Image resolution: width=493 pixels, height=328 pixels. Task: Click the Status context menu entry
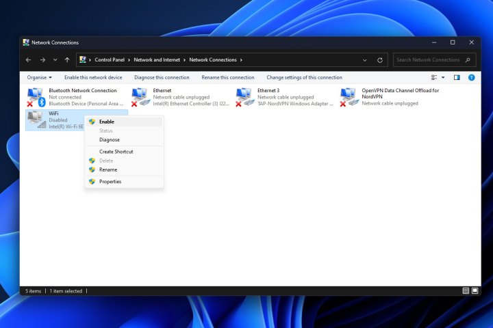click(124, 131)
